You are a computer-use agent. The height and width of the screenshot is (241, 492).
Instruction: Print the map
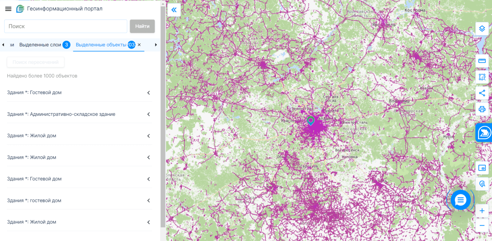(482, 109)
